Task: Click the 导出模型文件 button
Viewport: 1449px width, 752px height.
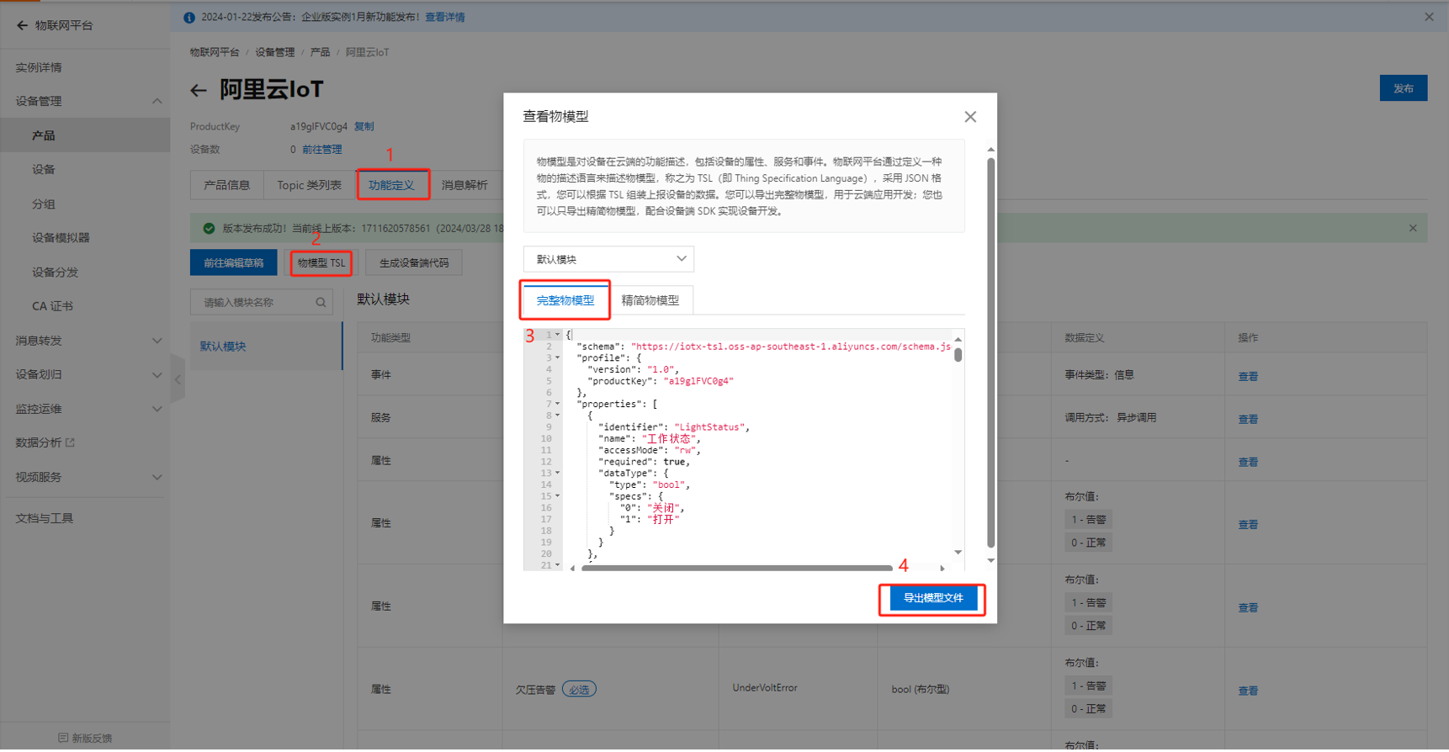Action: coord(933,598)
